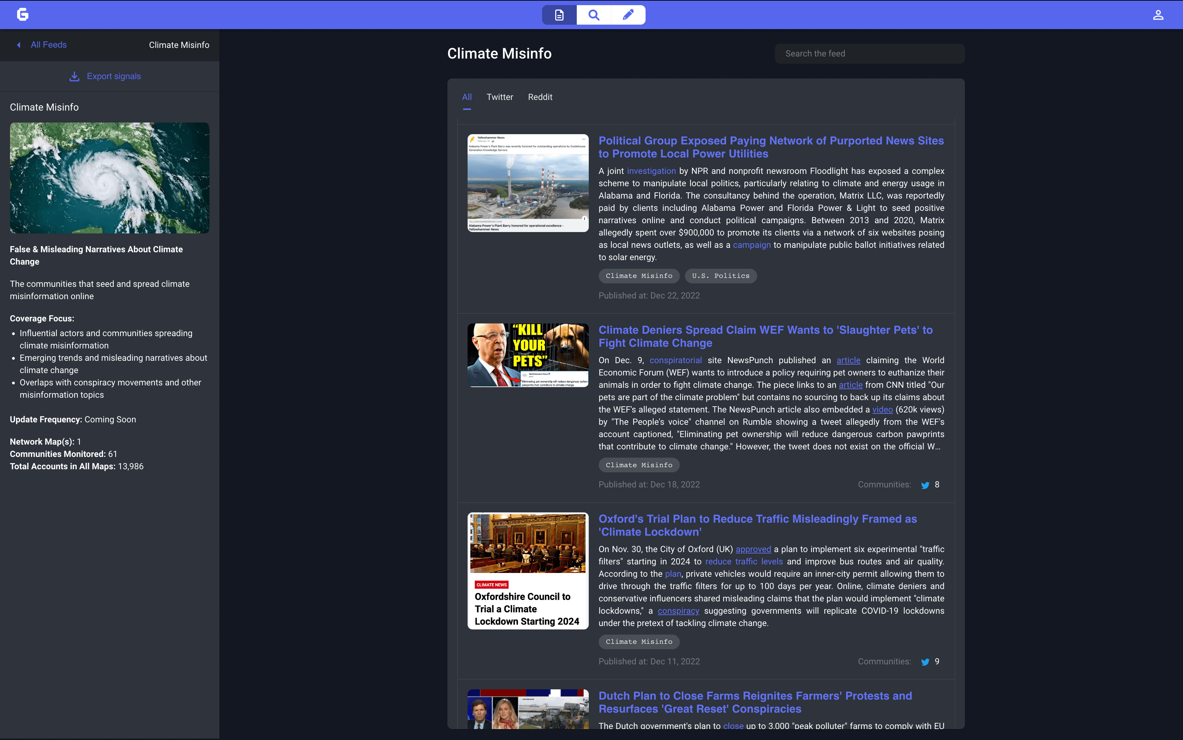Screen dimensions: 1183x740
Task: Click Climate Misinfo tag under first article
Action: pyautogui.click(x=639, y=276)
